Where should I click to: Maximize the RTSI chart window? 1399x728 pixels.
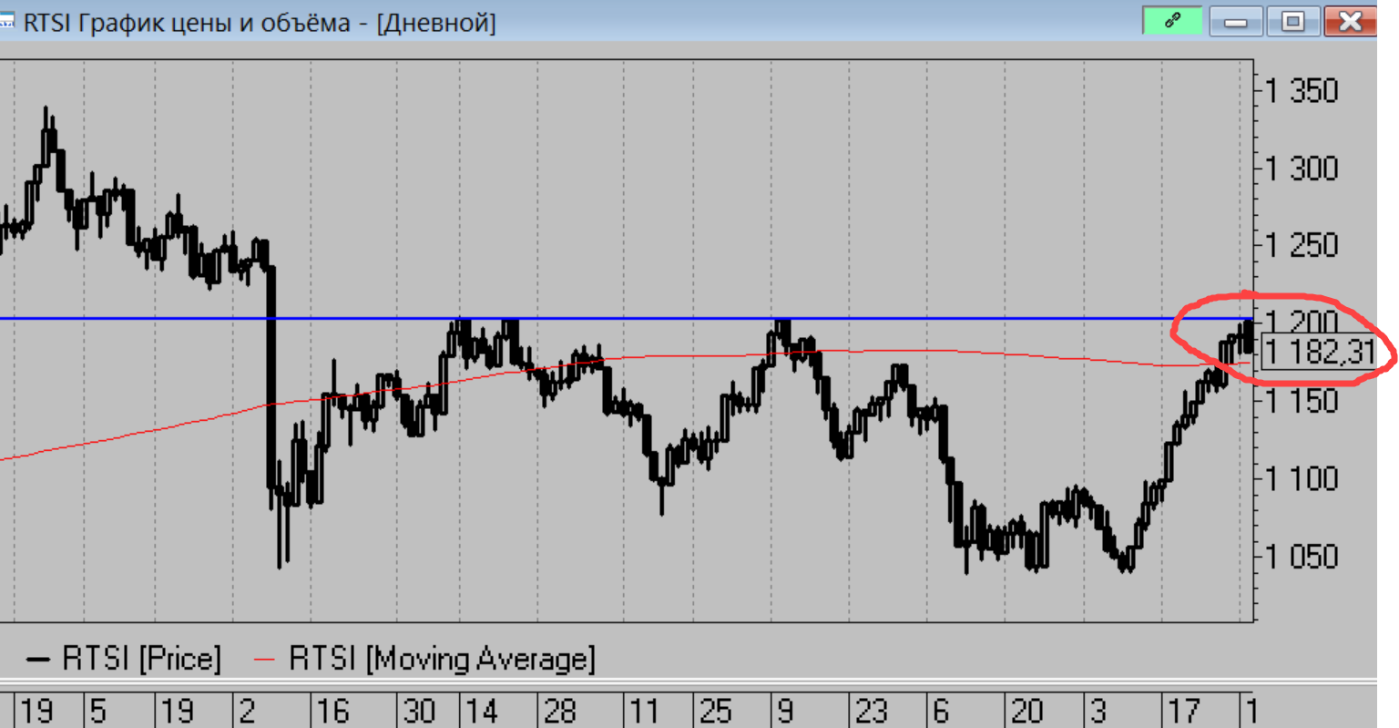pyautogui.click(x=1292, y=21)
